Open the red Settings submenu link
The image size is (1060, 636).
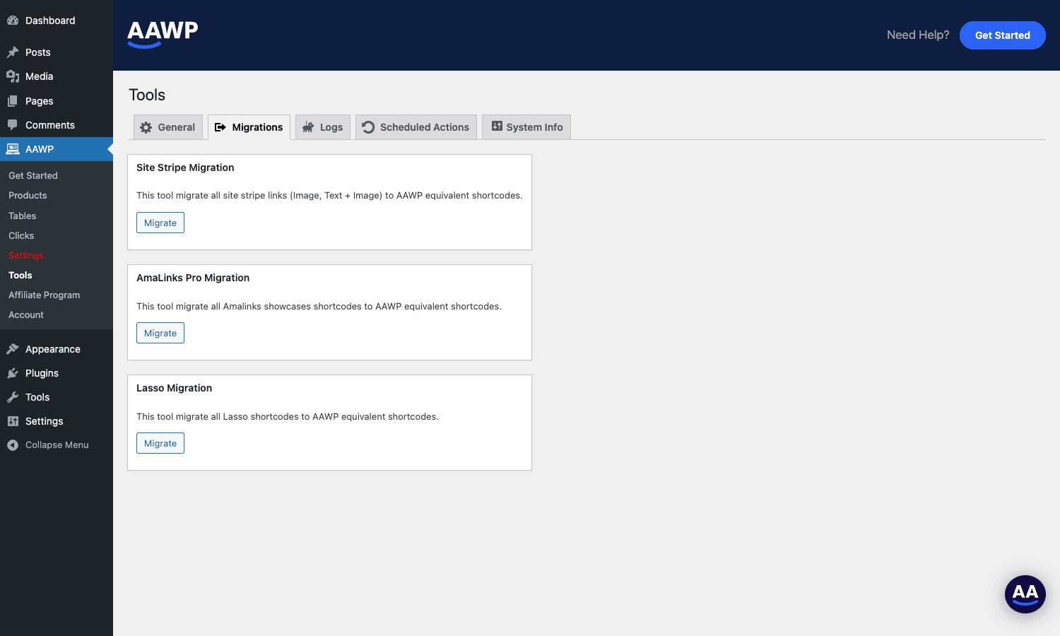pyautogui.click(x=26, y=255)
